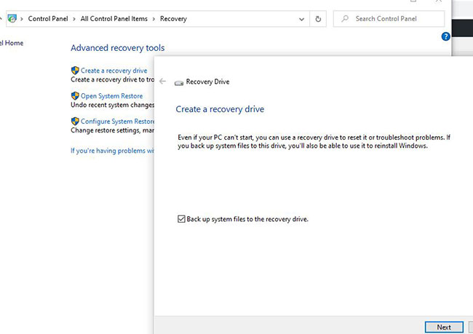
Task: Click the Recovery Drive wizard drive icon
Action: (179, 83)
